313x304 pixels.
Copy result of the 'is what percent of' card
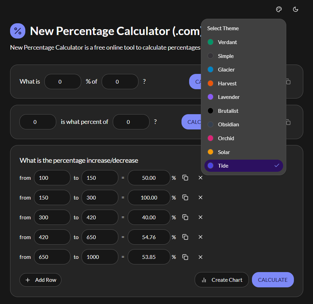tap(288, 122)
